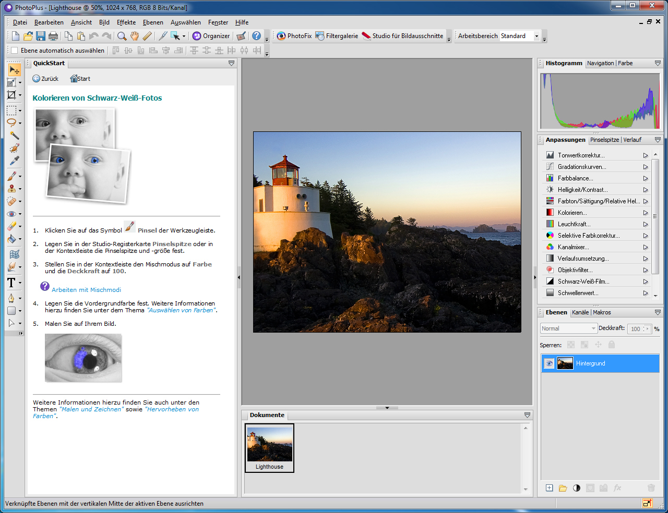This screenshot has width=668, height=513.
Task: Open a file with the folder icon
Action: (x=28, y=36)
